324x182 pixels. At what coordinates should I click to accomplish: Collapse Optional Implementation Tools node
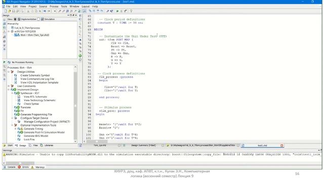(12, 125)
